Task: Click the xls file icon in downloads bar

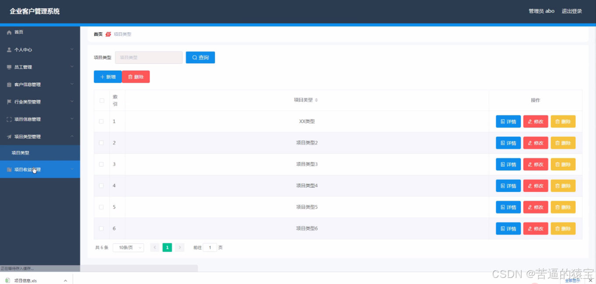Action: pos(7,281)
